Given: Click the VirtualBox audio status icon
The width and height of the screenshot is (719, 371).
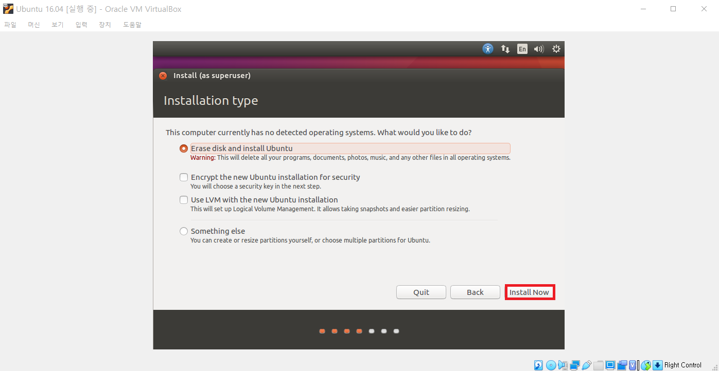Looking at the screenshot, I should (563, 365).
